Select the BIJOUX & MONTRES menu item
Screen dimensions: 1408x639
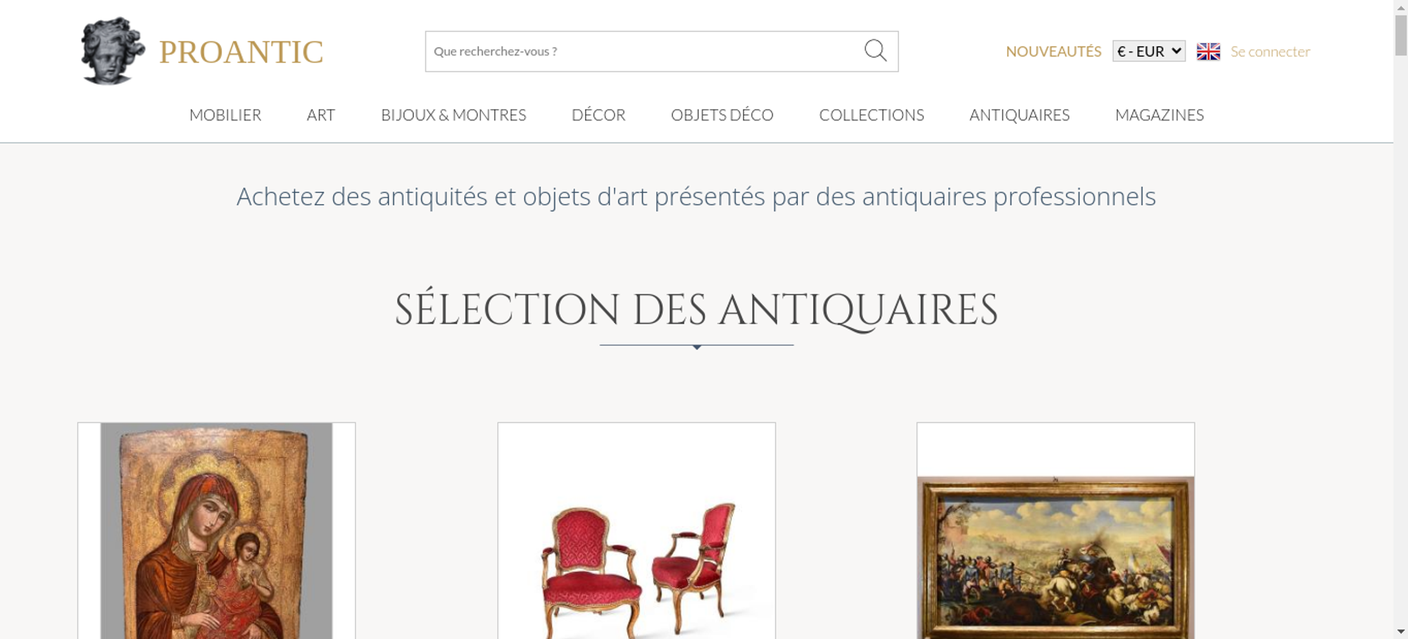453,115
